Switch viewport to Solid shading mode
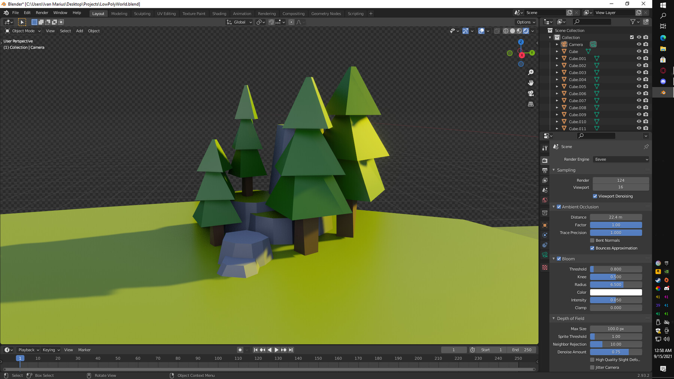 tap(512, 31)
